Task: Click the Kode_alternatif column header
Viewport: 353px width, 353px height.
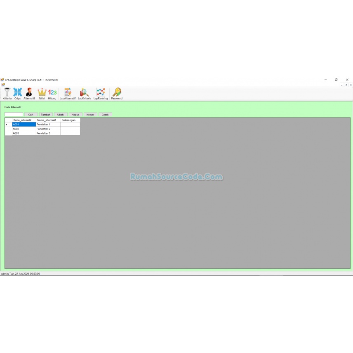Action: click(24, 120)
